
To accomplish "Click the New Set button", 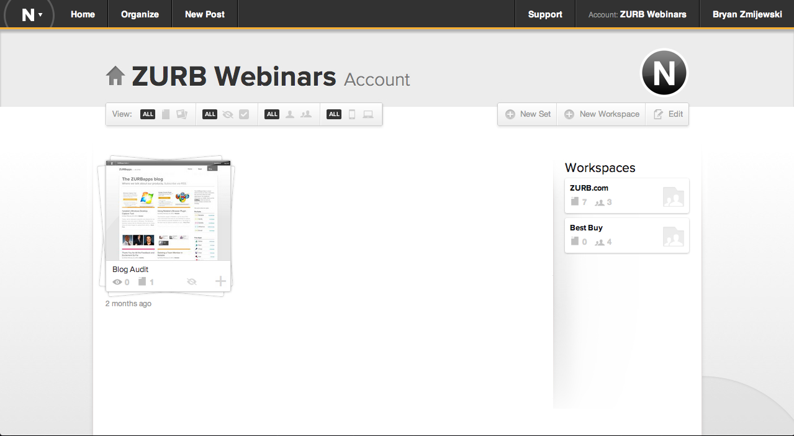I will point(528,114).
